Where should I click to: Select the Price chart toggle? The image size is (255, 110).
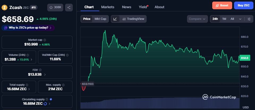click(87, 19)
